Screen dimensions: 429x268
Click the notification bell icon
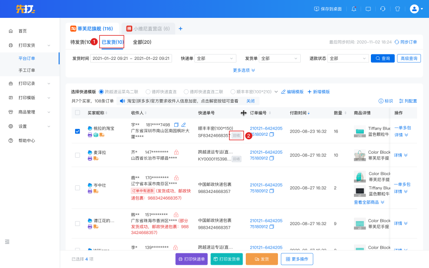coord(354,8)
